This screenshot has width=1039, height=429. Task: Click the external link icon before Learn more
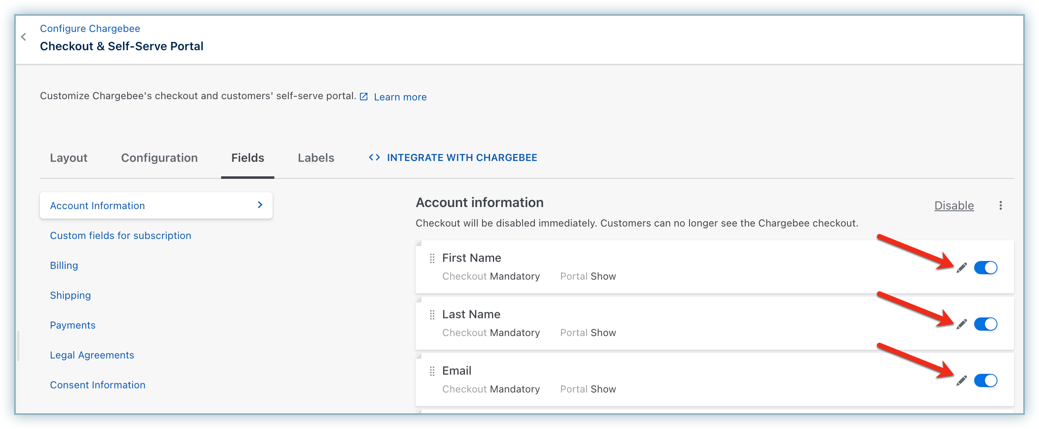tap(364, 97)
